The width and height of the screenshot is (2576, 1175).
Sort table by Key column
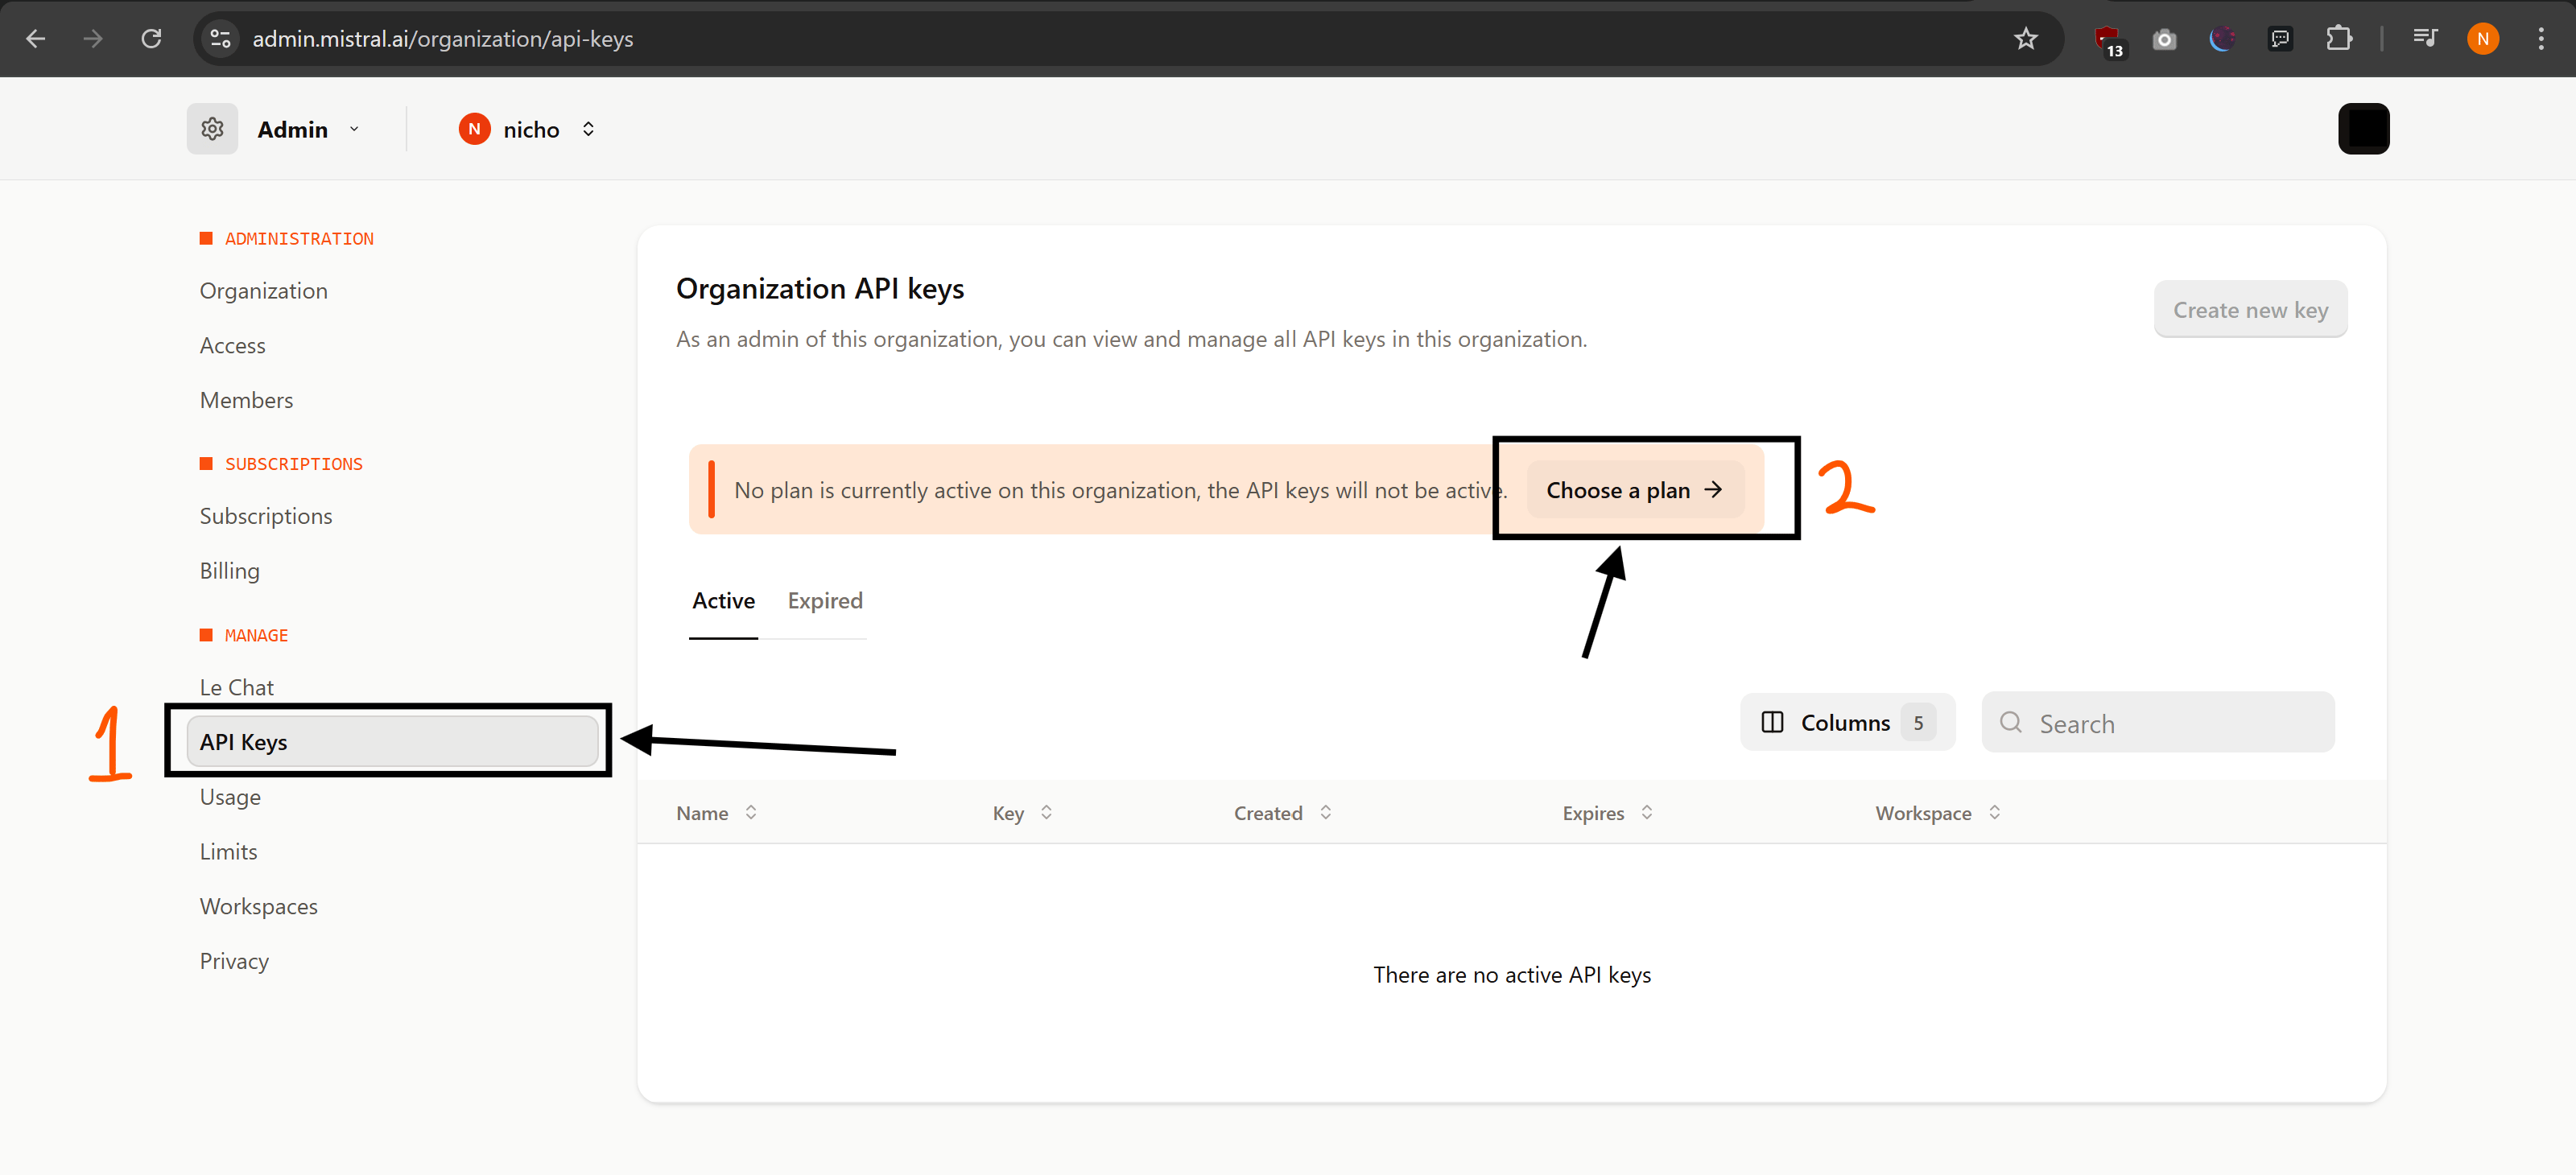pyautogui.click(x=1022, y=813)
